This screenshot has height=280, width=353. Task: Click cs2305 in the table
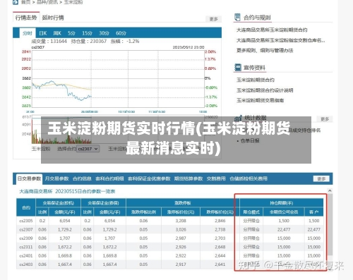click(x=26, y=221)
